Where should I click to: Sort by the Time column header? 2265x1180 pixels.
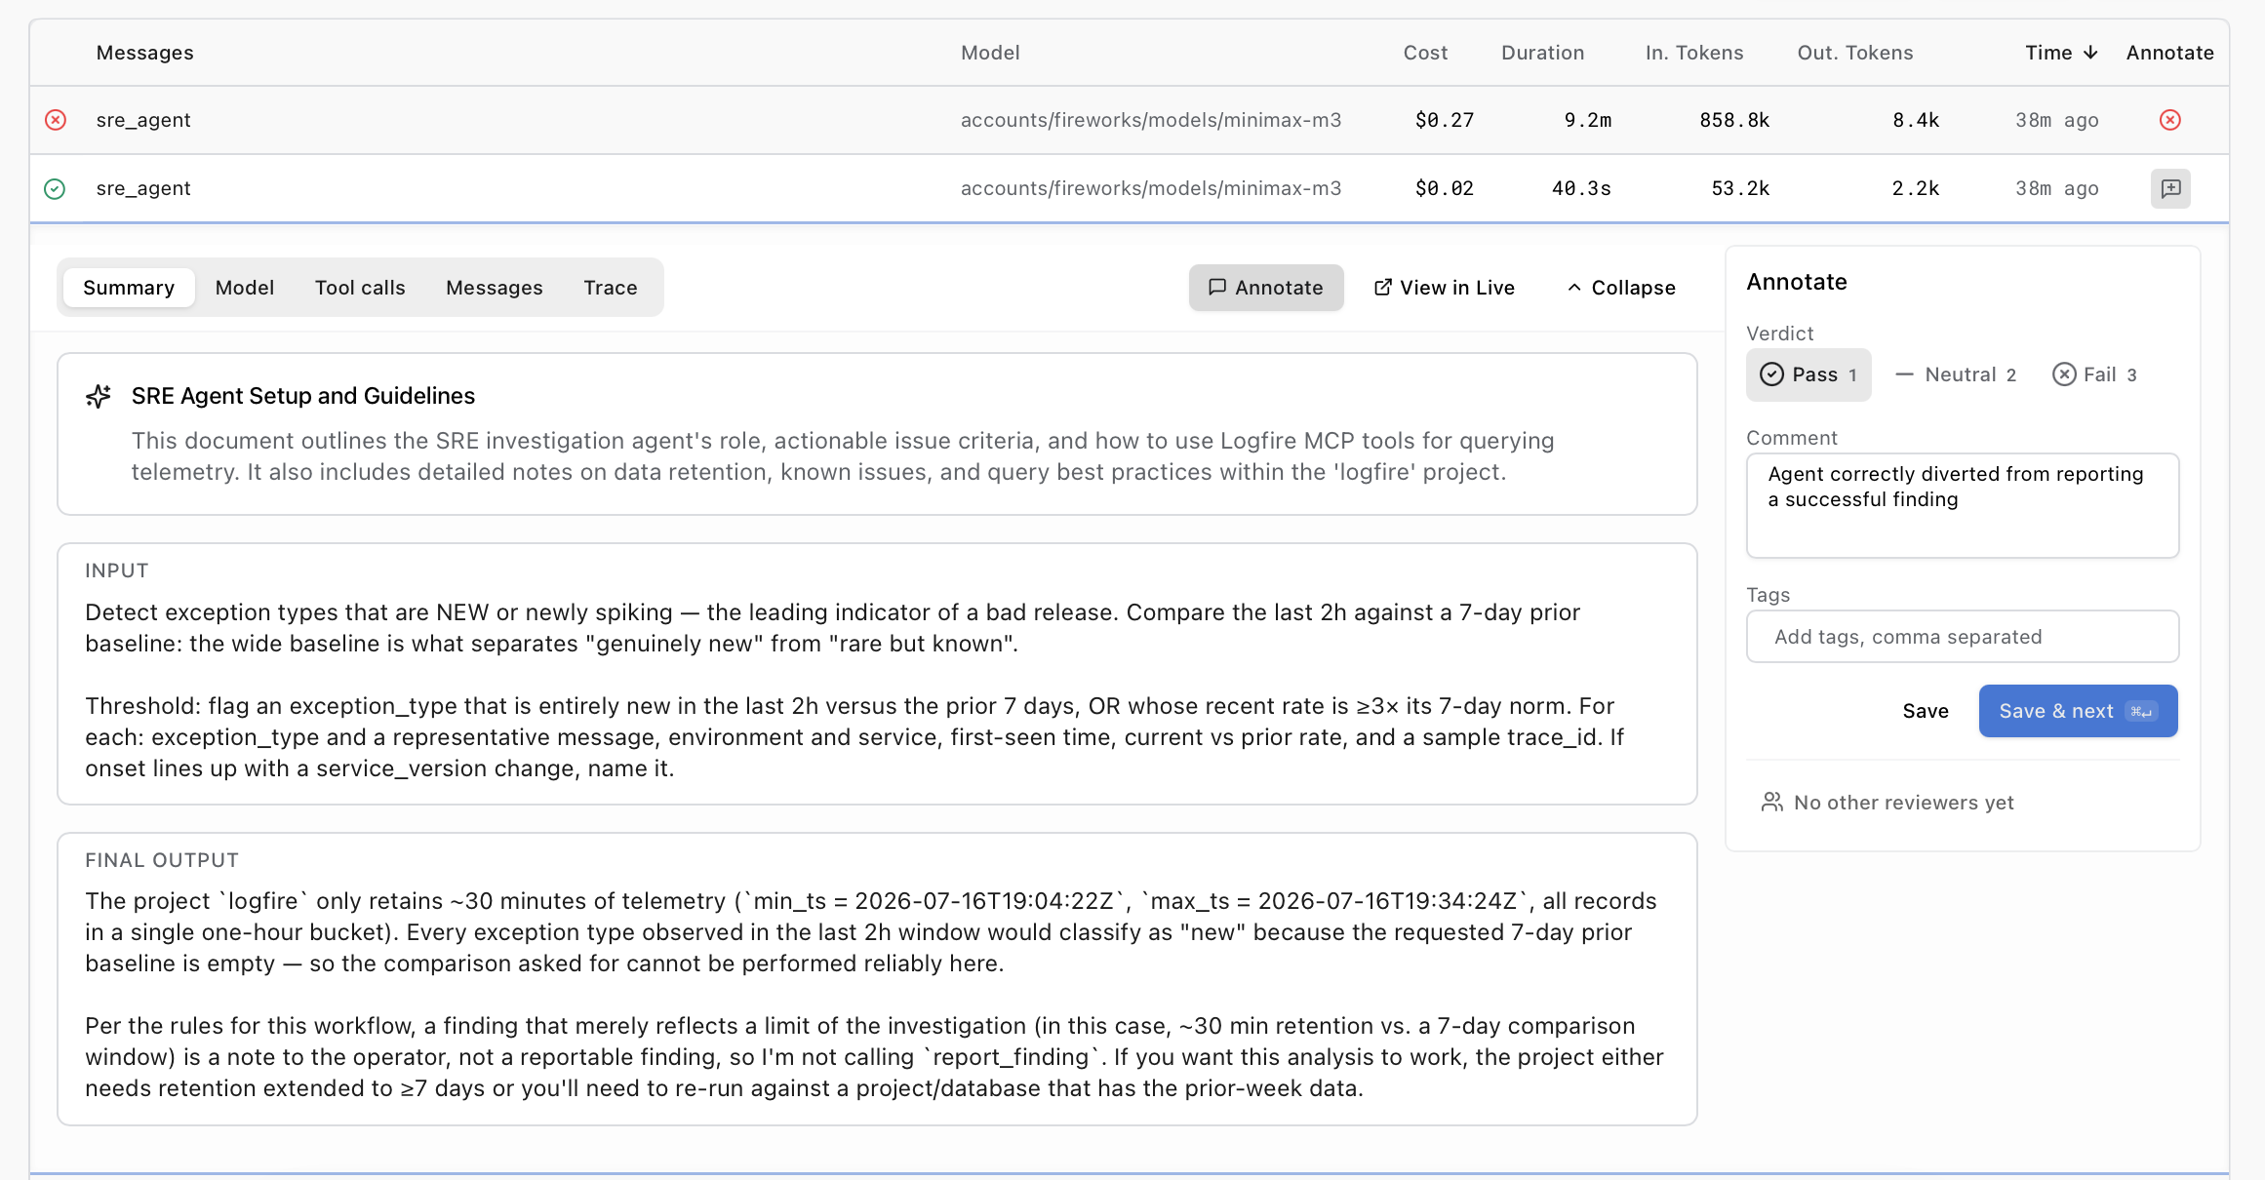2060,53
